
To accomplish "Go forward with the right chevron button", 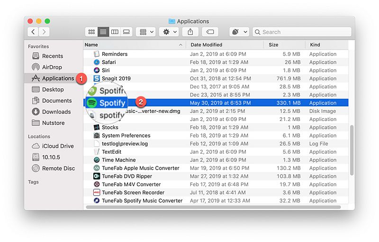I will [44, 32].
